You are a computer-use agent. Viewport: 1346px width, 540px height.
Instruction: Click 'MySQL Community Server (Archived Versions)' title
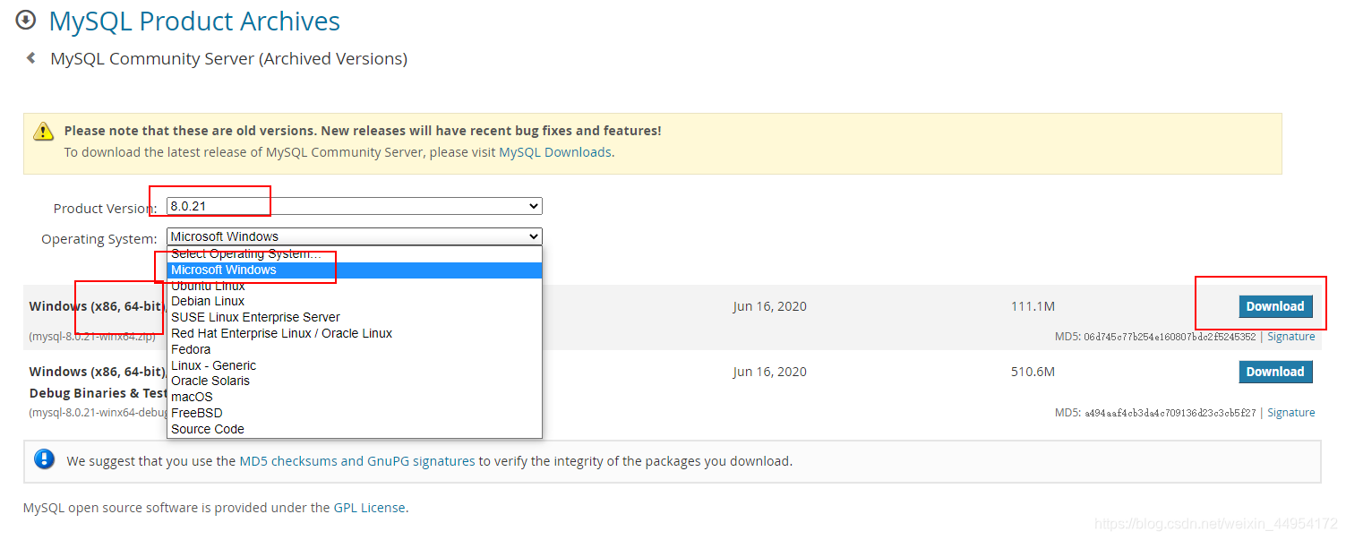point(229,59)
